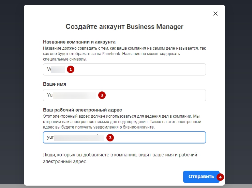Click the blurred text in company name field
This screenshot has width=252, height=188.
[x=56, y=69]
